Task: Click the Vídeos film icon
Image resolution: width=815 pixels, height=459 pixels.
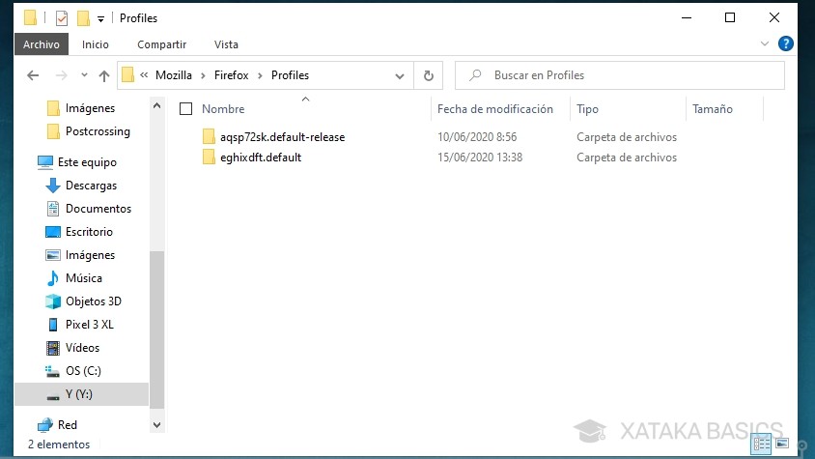Action: tap(53, 348)
